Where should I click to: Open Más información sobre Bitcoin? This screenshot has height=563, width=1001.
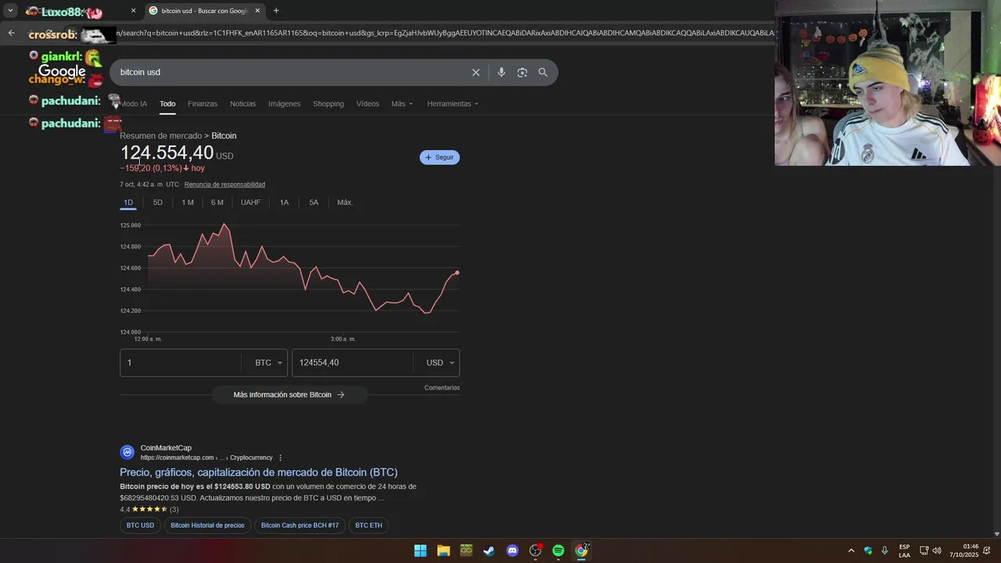pos(289,395)
